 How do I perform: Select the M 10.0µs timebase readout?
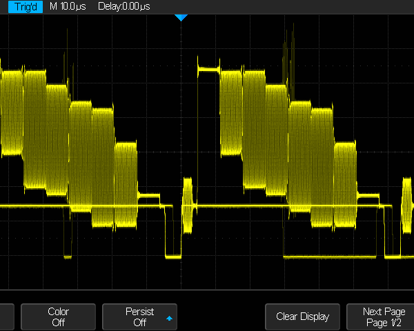[x=68, y=6]
